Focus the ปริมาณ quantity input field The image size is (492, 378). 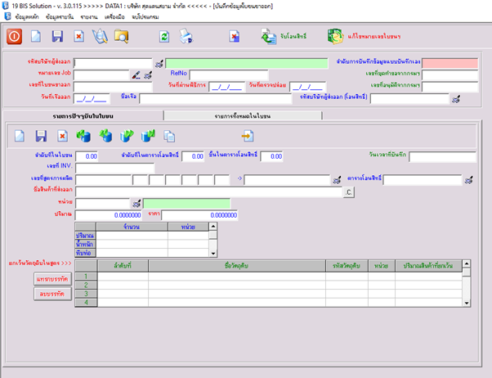109,215
